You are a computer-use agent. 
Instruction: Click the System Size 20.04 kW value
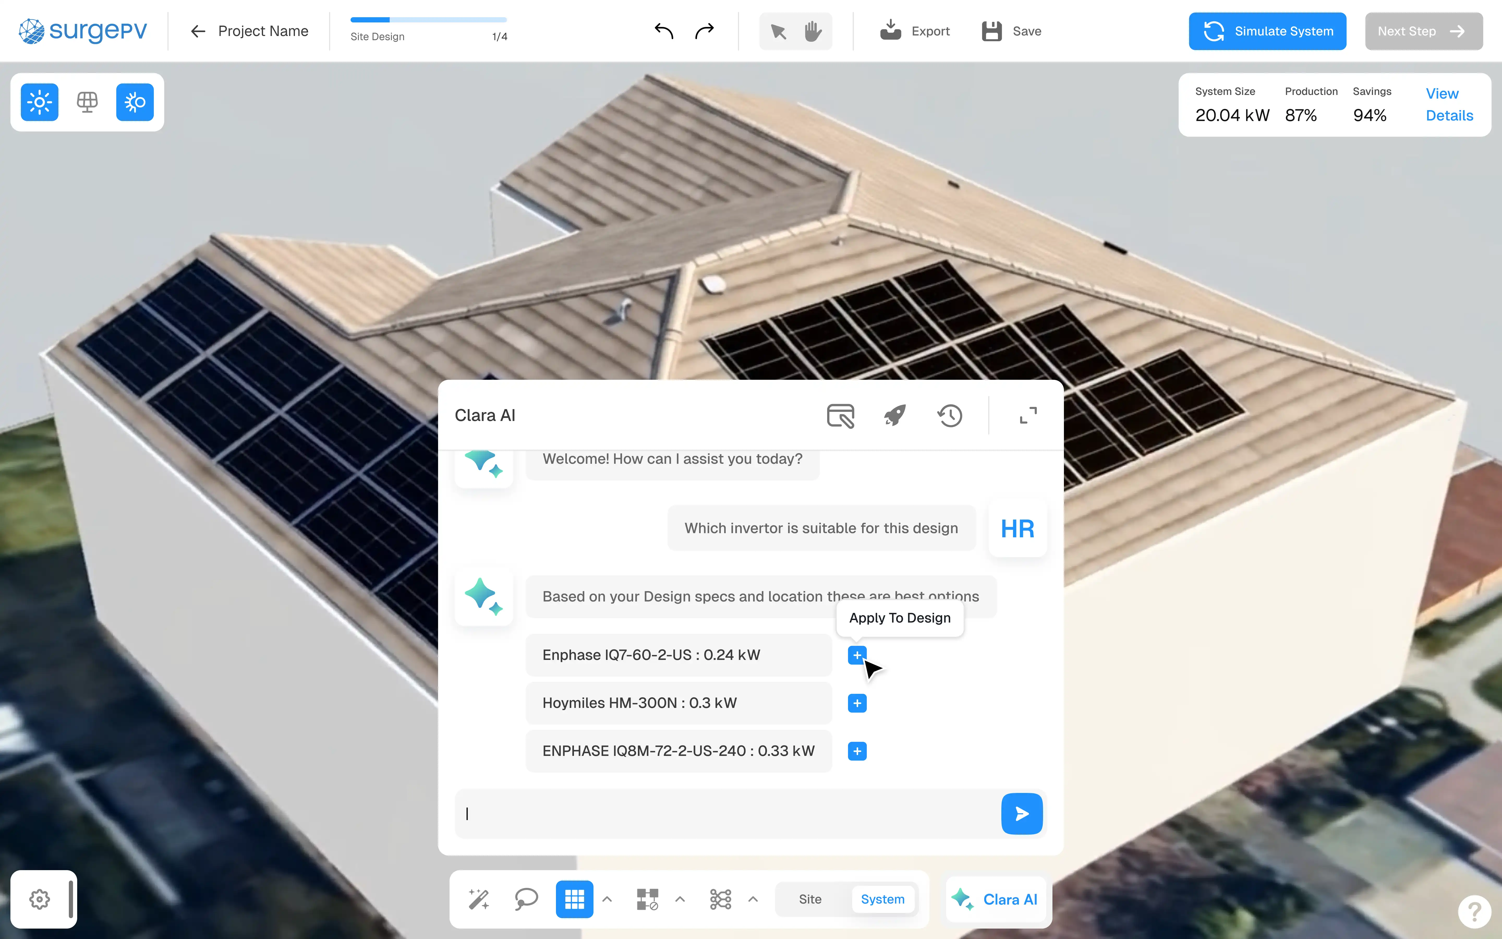coord(1232,116)
